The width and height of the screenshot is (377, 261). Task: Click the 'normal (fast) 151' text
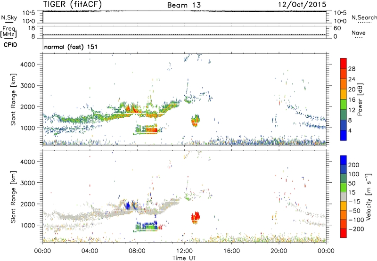coord(71,47)
